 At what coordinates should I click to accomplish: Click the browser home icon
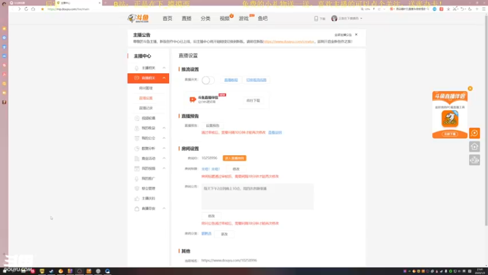pos(34,9)
